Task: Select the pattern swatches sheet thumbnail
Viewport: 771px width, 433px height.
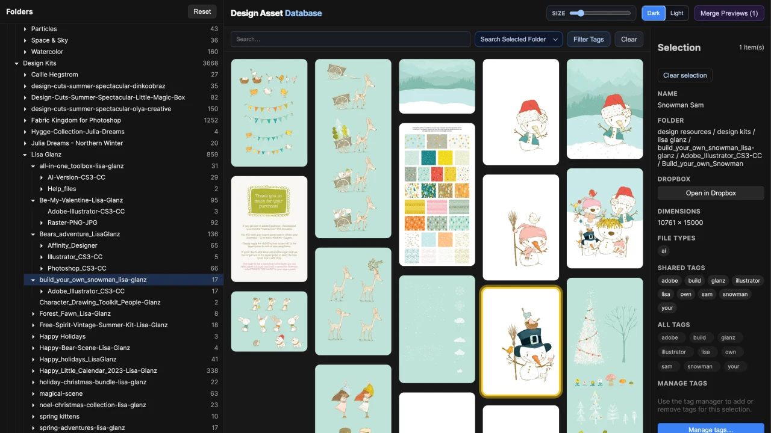Action: pyautogui.click(x=437, y=194)
